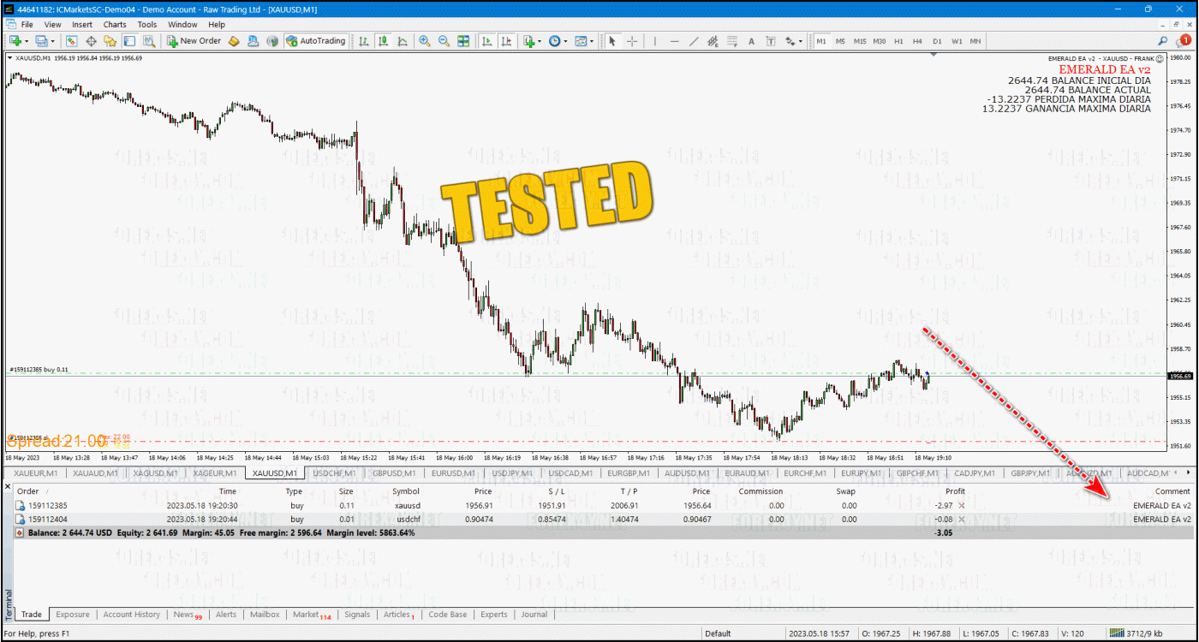The image size is (1199, 642).
Task: Click the Zoom In magnifier icon
Action: point(425,41)
